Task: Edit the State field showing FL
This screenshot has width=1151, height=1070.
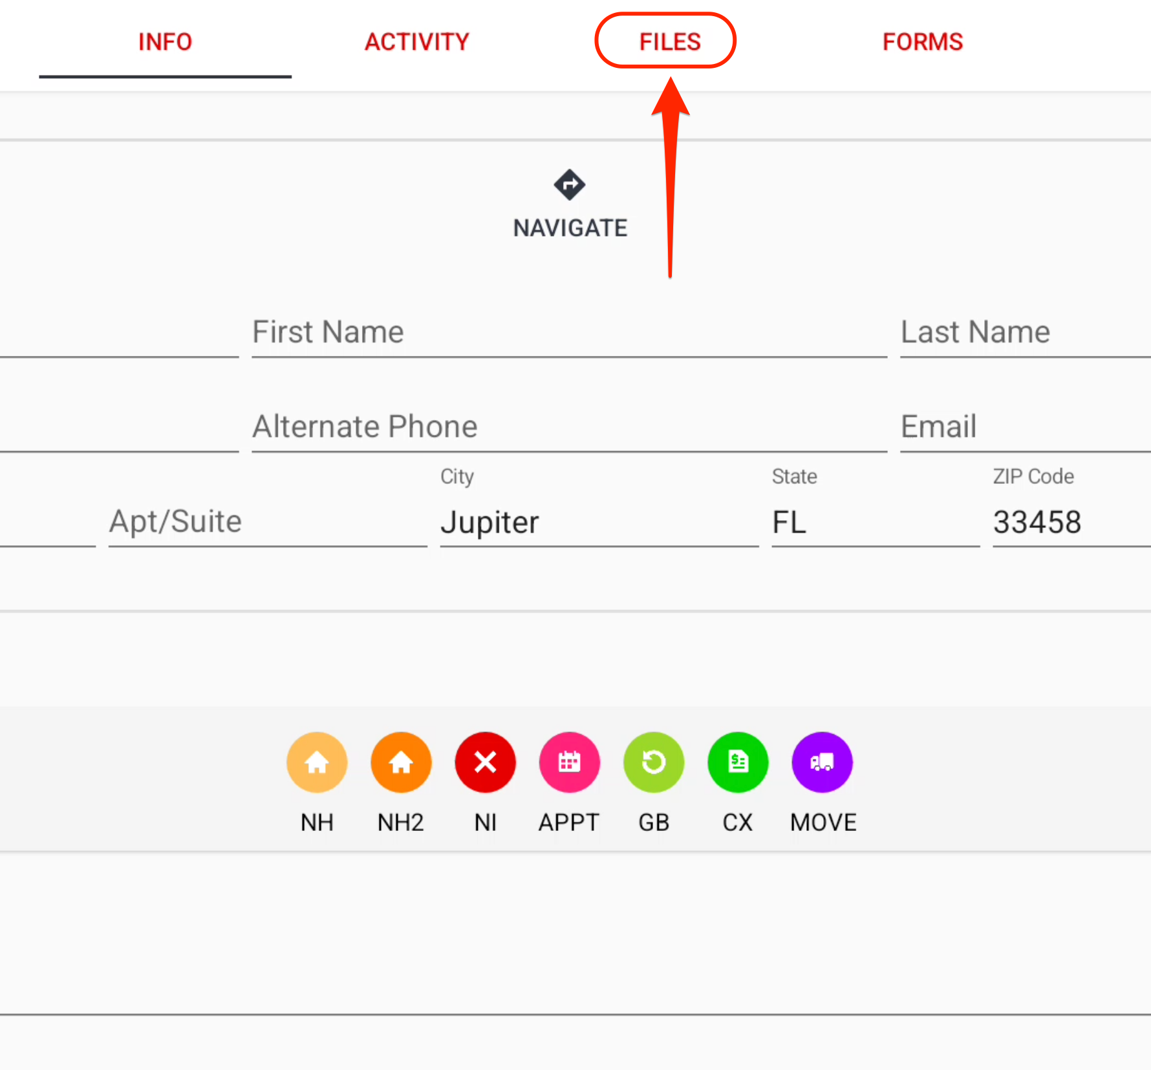Action: (x=876, y=522)
